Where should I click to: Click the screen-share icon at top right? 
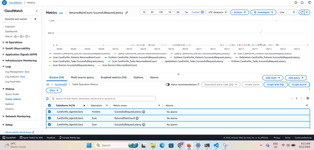[x=310, y=3]
